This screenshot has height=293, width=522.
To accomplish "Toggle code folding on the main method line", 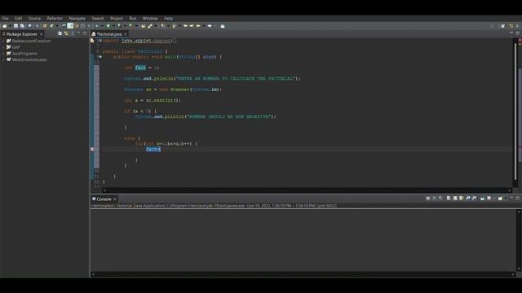I will [100, 57].
